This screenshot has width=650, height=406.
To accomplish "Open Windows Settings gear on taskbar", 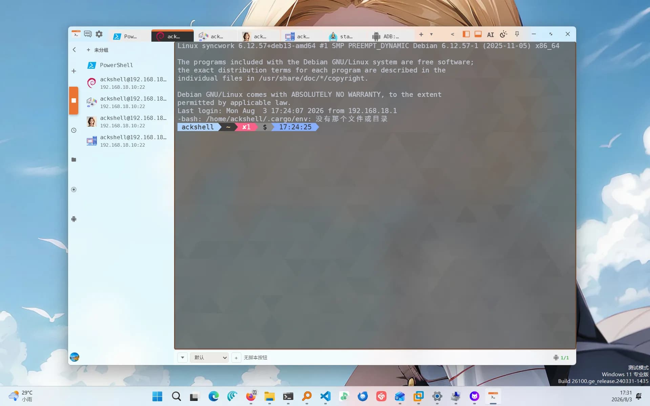I will (x=437, y=396).
